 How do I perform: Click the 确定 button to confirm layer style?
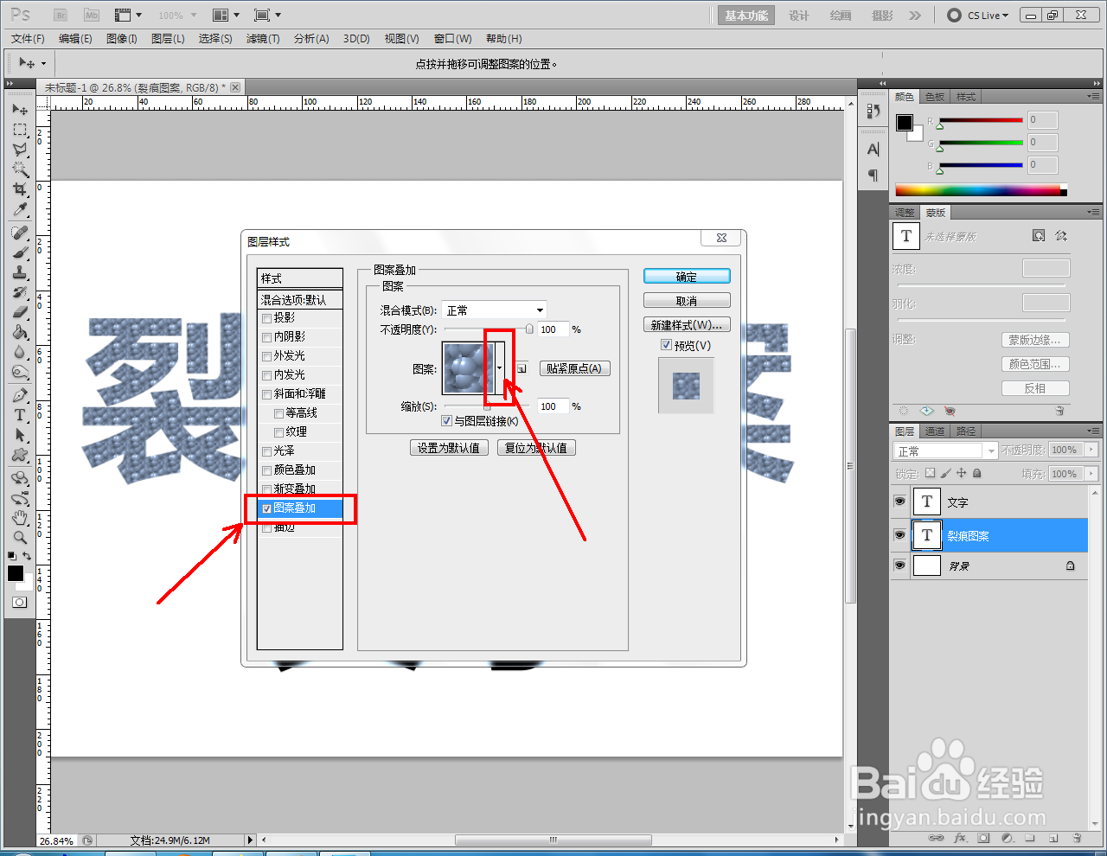tap(686, 275)
